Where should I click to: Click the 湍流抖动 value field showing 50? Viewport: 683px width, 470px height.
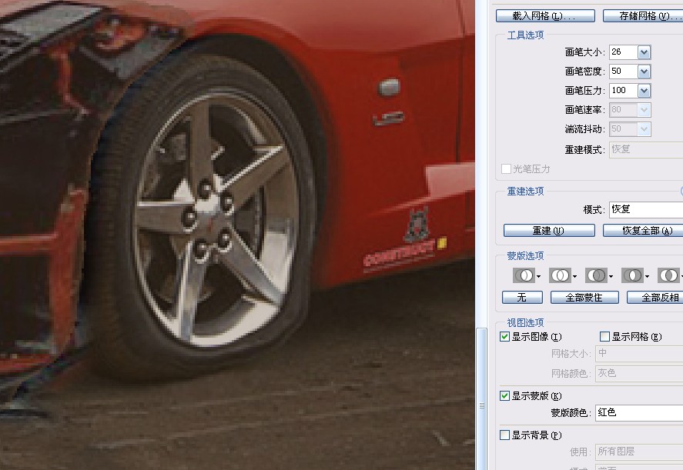pos(624,128)
